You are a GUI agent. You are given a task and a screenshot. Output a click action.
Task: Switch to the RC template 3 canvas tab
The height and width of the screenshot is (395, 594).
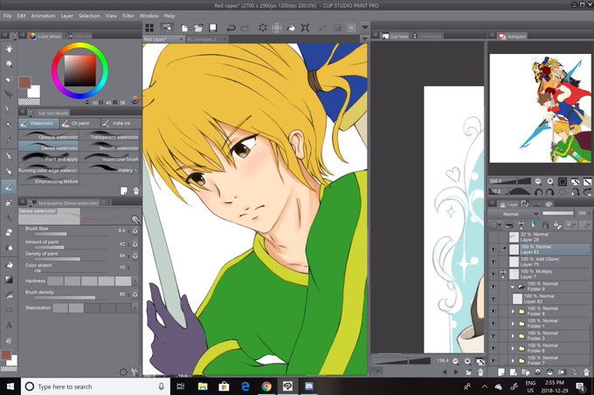[206, 39]
